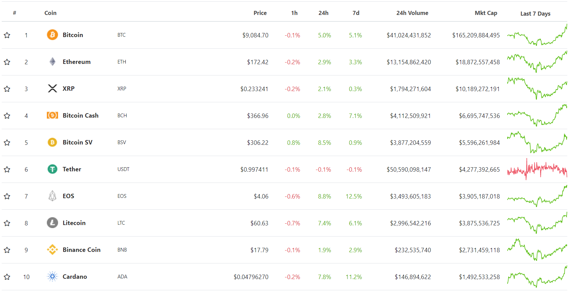Toggle the star for Bitcoin Cash

tap(7, 116)
